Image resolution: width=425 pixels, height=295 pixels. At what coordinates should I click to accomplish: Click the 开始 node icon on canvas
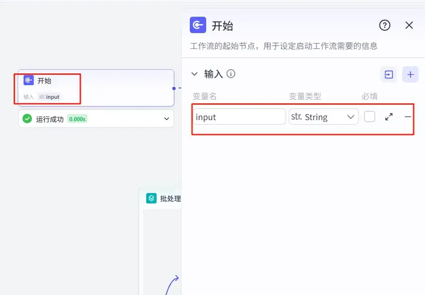point(29,80)
